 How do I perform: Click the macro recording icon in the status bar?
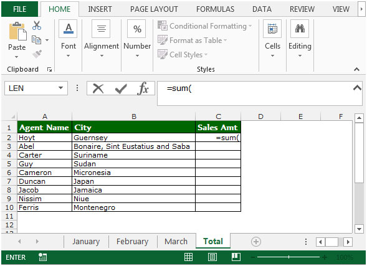pyautogui.click(x=42, y=257)
